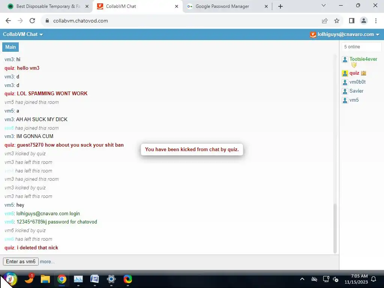384x288 pixels.
Task: View site info via the padlock icon
Action: (47, 21)
